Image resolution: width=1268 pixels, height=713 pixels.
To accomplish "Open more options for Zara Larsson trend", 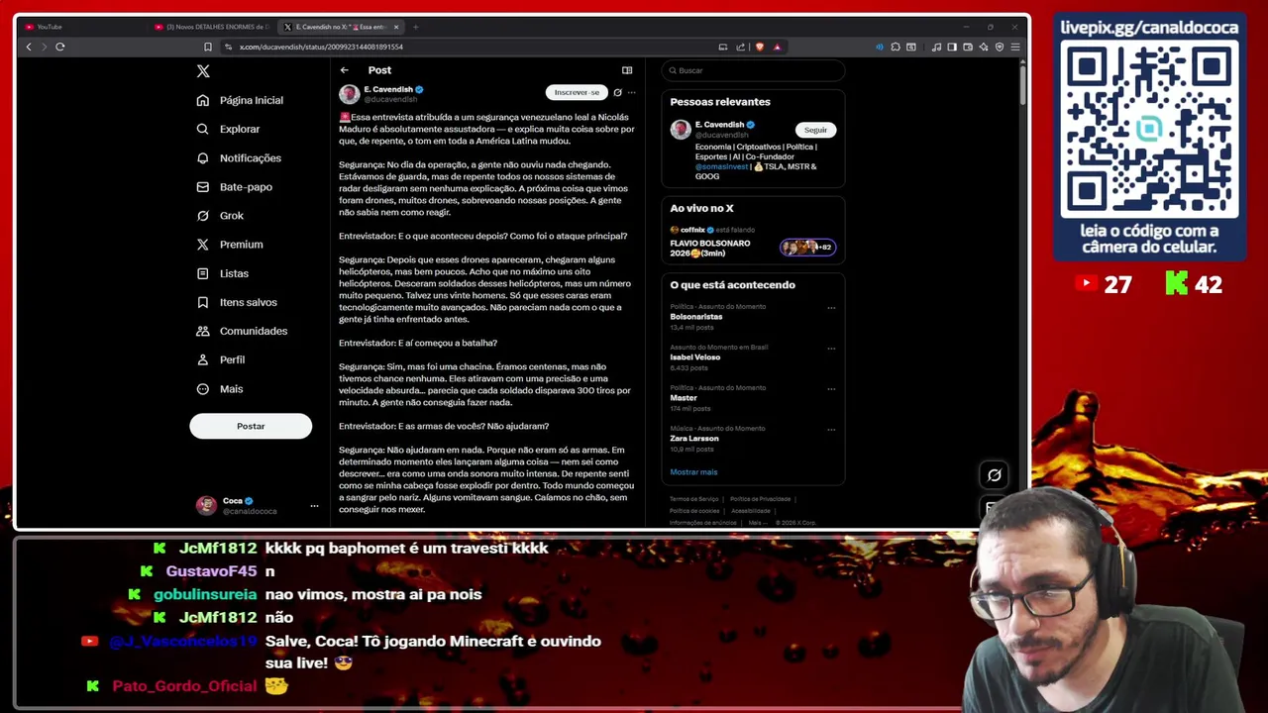I will pos(831,430).
